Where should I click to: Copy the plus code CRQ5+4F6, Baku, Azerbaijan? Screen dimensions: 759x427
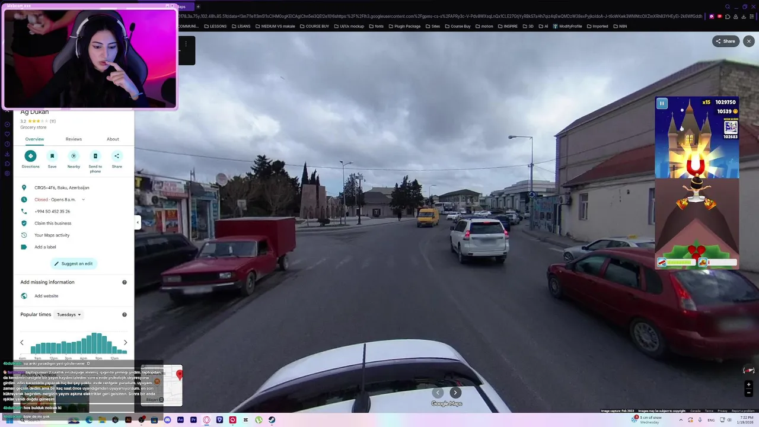62,188
